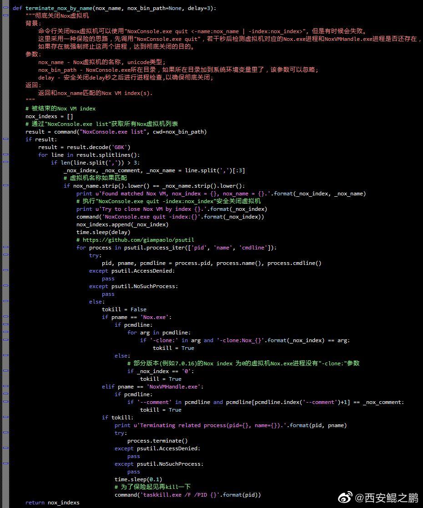Click 'except psutil.NoSuchProcess:' above time.sleep(0.1)
Image resolution: width=423 pixels, height=508 pixels.
click(x=159, y=464)
